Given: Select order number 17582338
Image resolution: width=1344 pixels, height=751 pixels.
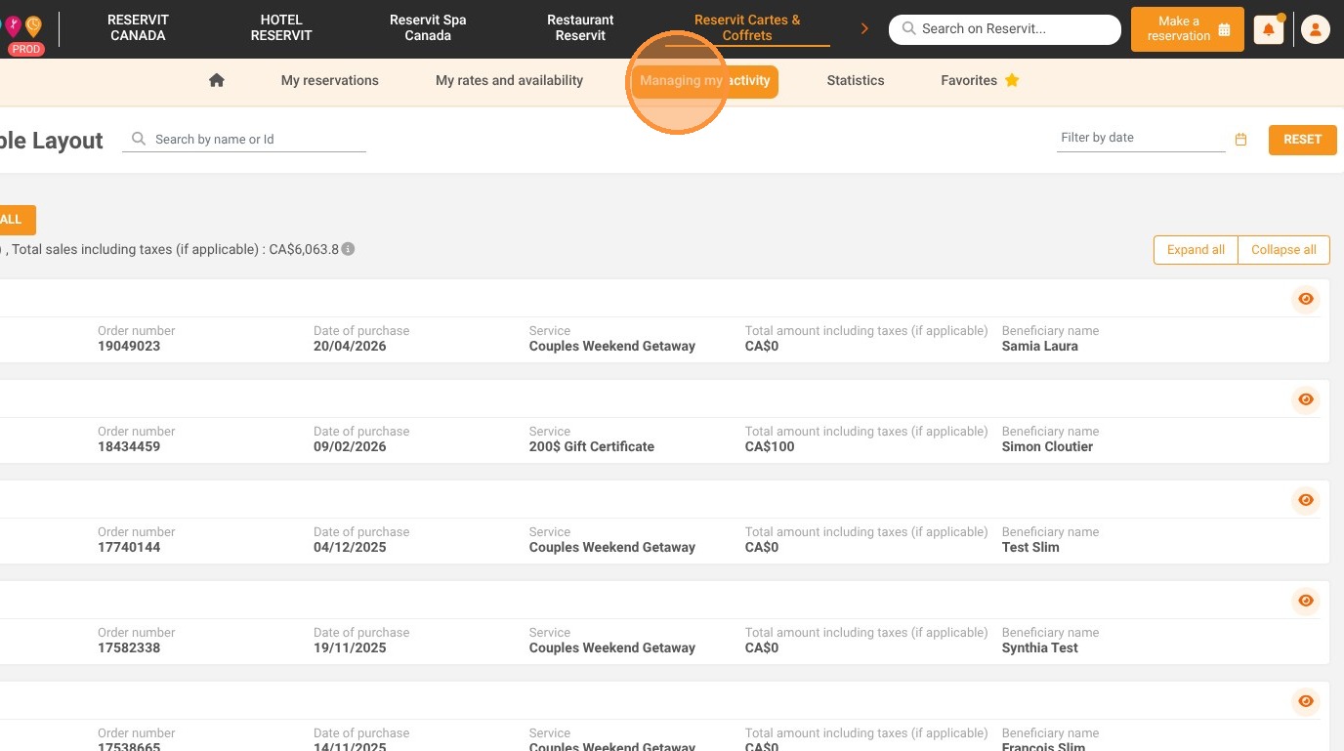Looking at the screenshot, I should pyautogui.click(x=129, y=647).
